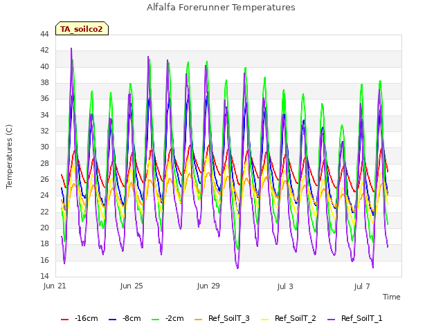
Task: Click the 44 y-axis tick label
Action: 44,34
